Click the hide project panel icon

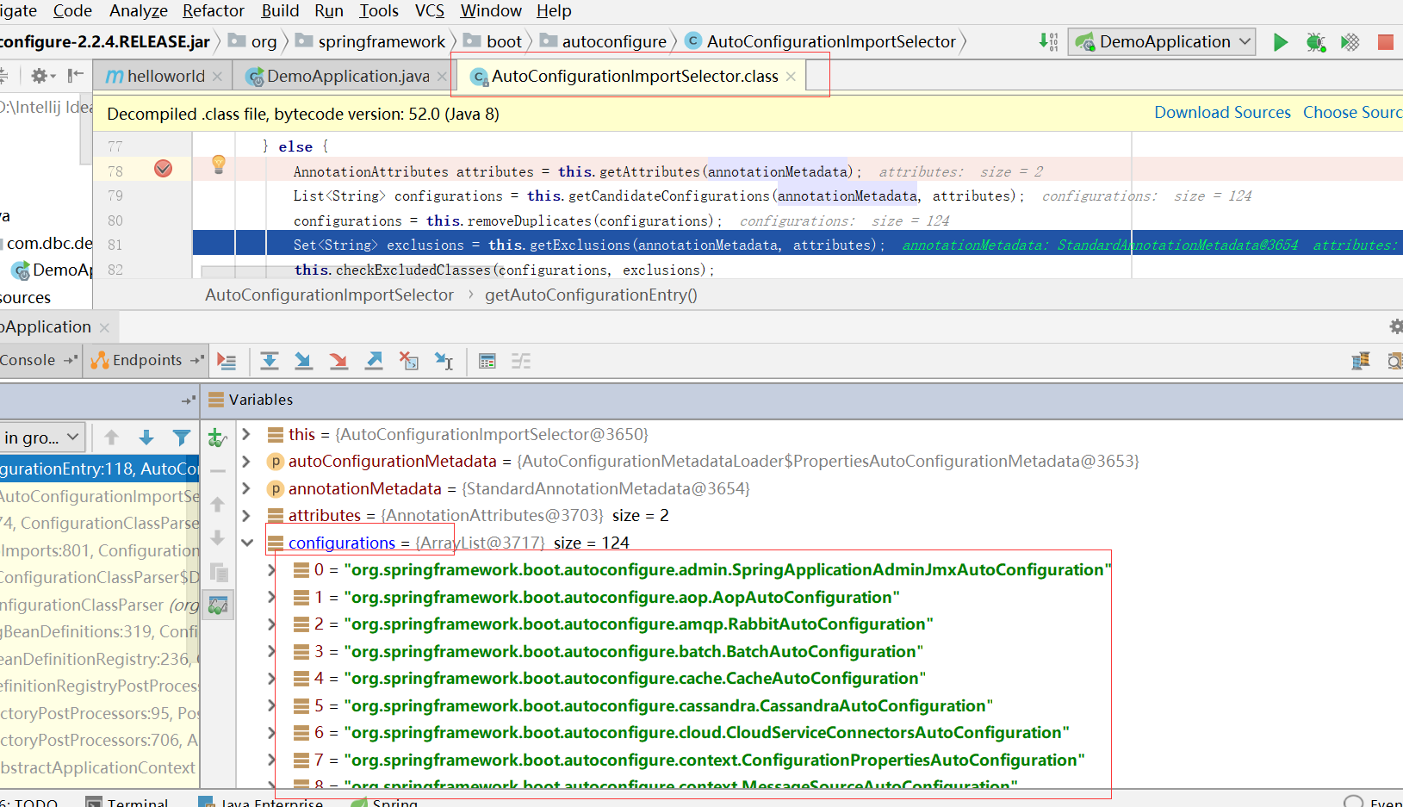coord(76,76)
